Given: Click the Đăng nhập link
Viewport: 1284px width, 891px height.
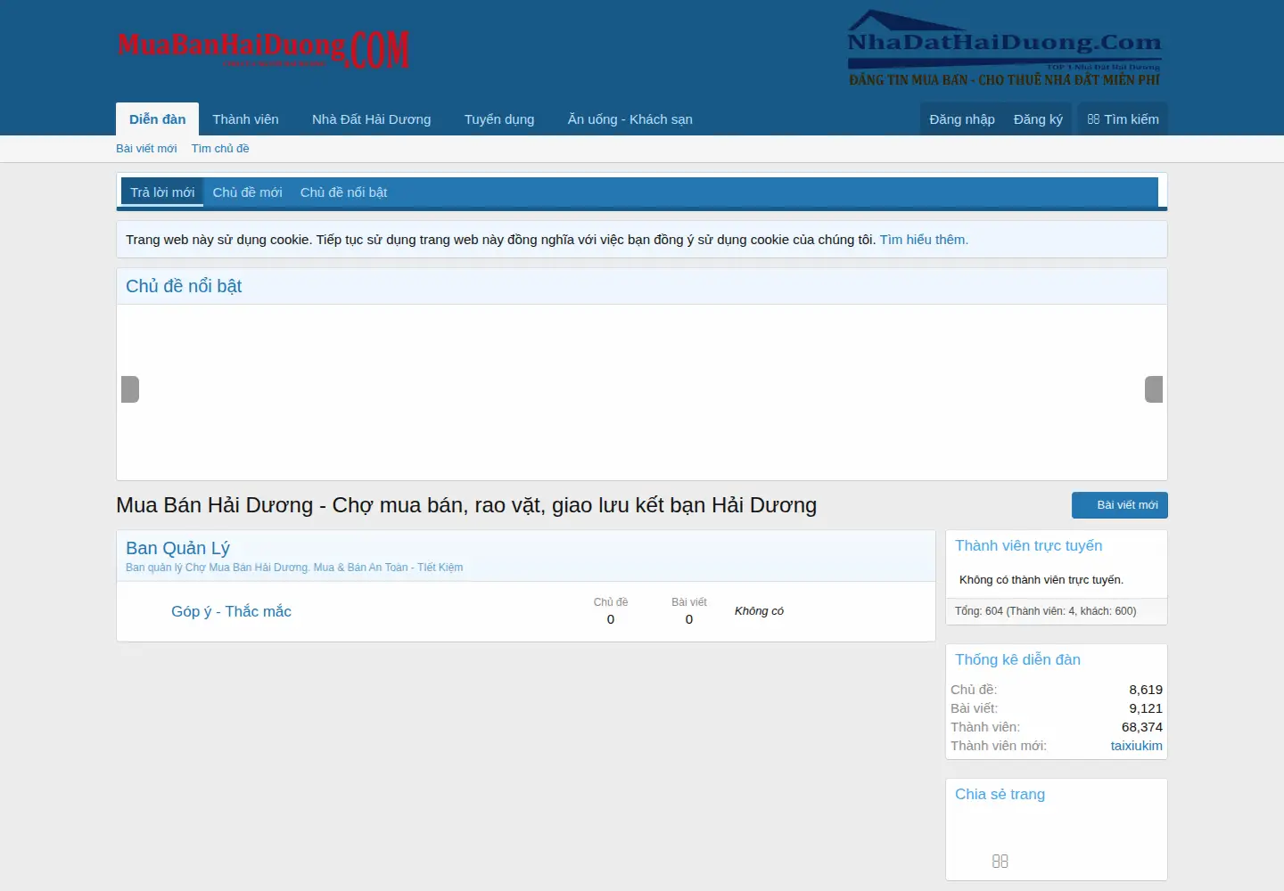Looking at the screenshot, I should (x=962, y=119).
